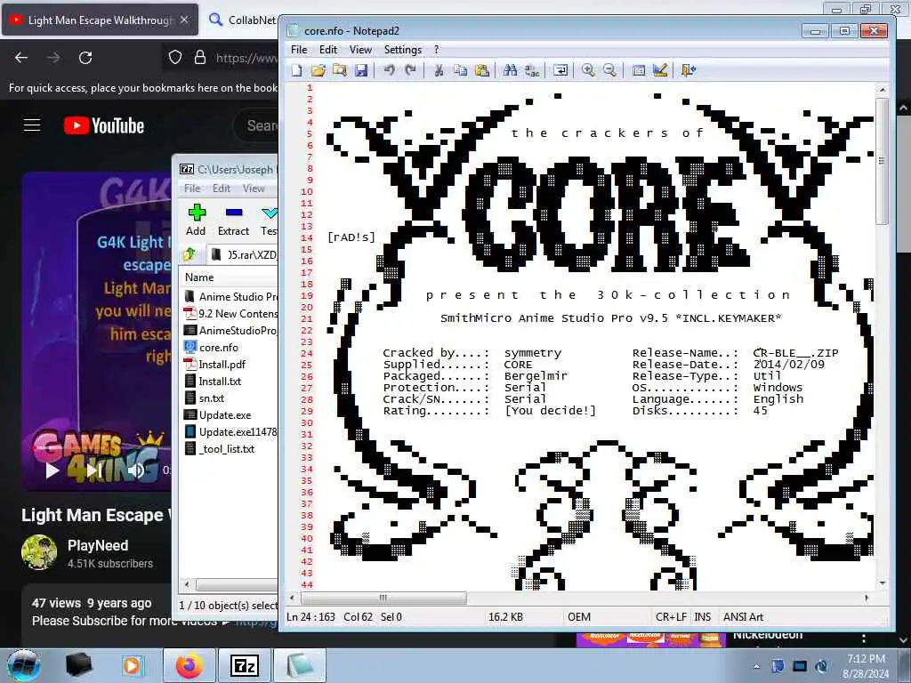Click the CR+LF line ending status field

[x=671, y=617]
